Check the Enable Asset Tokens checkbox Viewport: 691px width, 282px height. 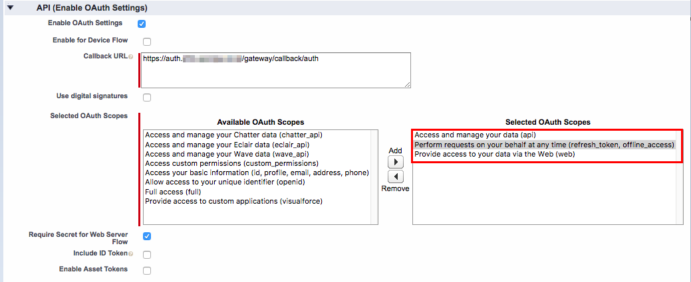(147, 271)
